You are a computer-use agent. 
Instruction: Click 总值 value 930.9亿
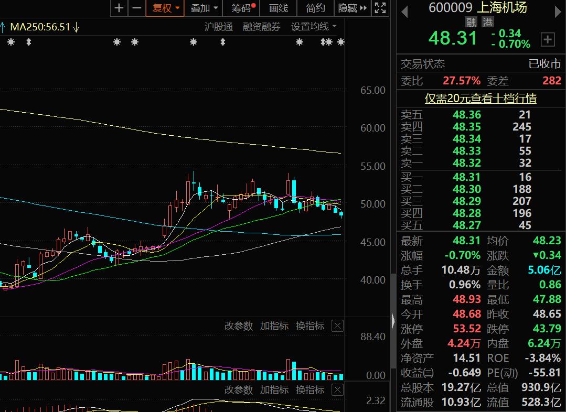(541, 387)
